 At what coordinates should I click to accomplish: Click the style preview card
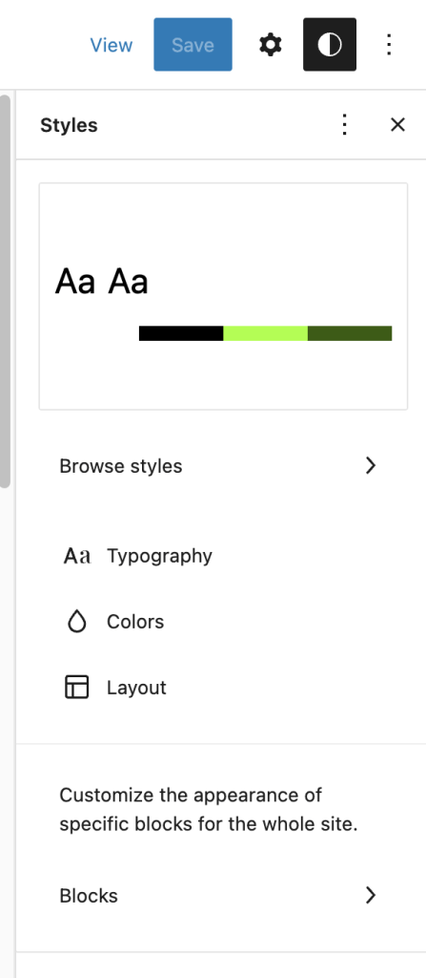click(223, 296)
